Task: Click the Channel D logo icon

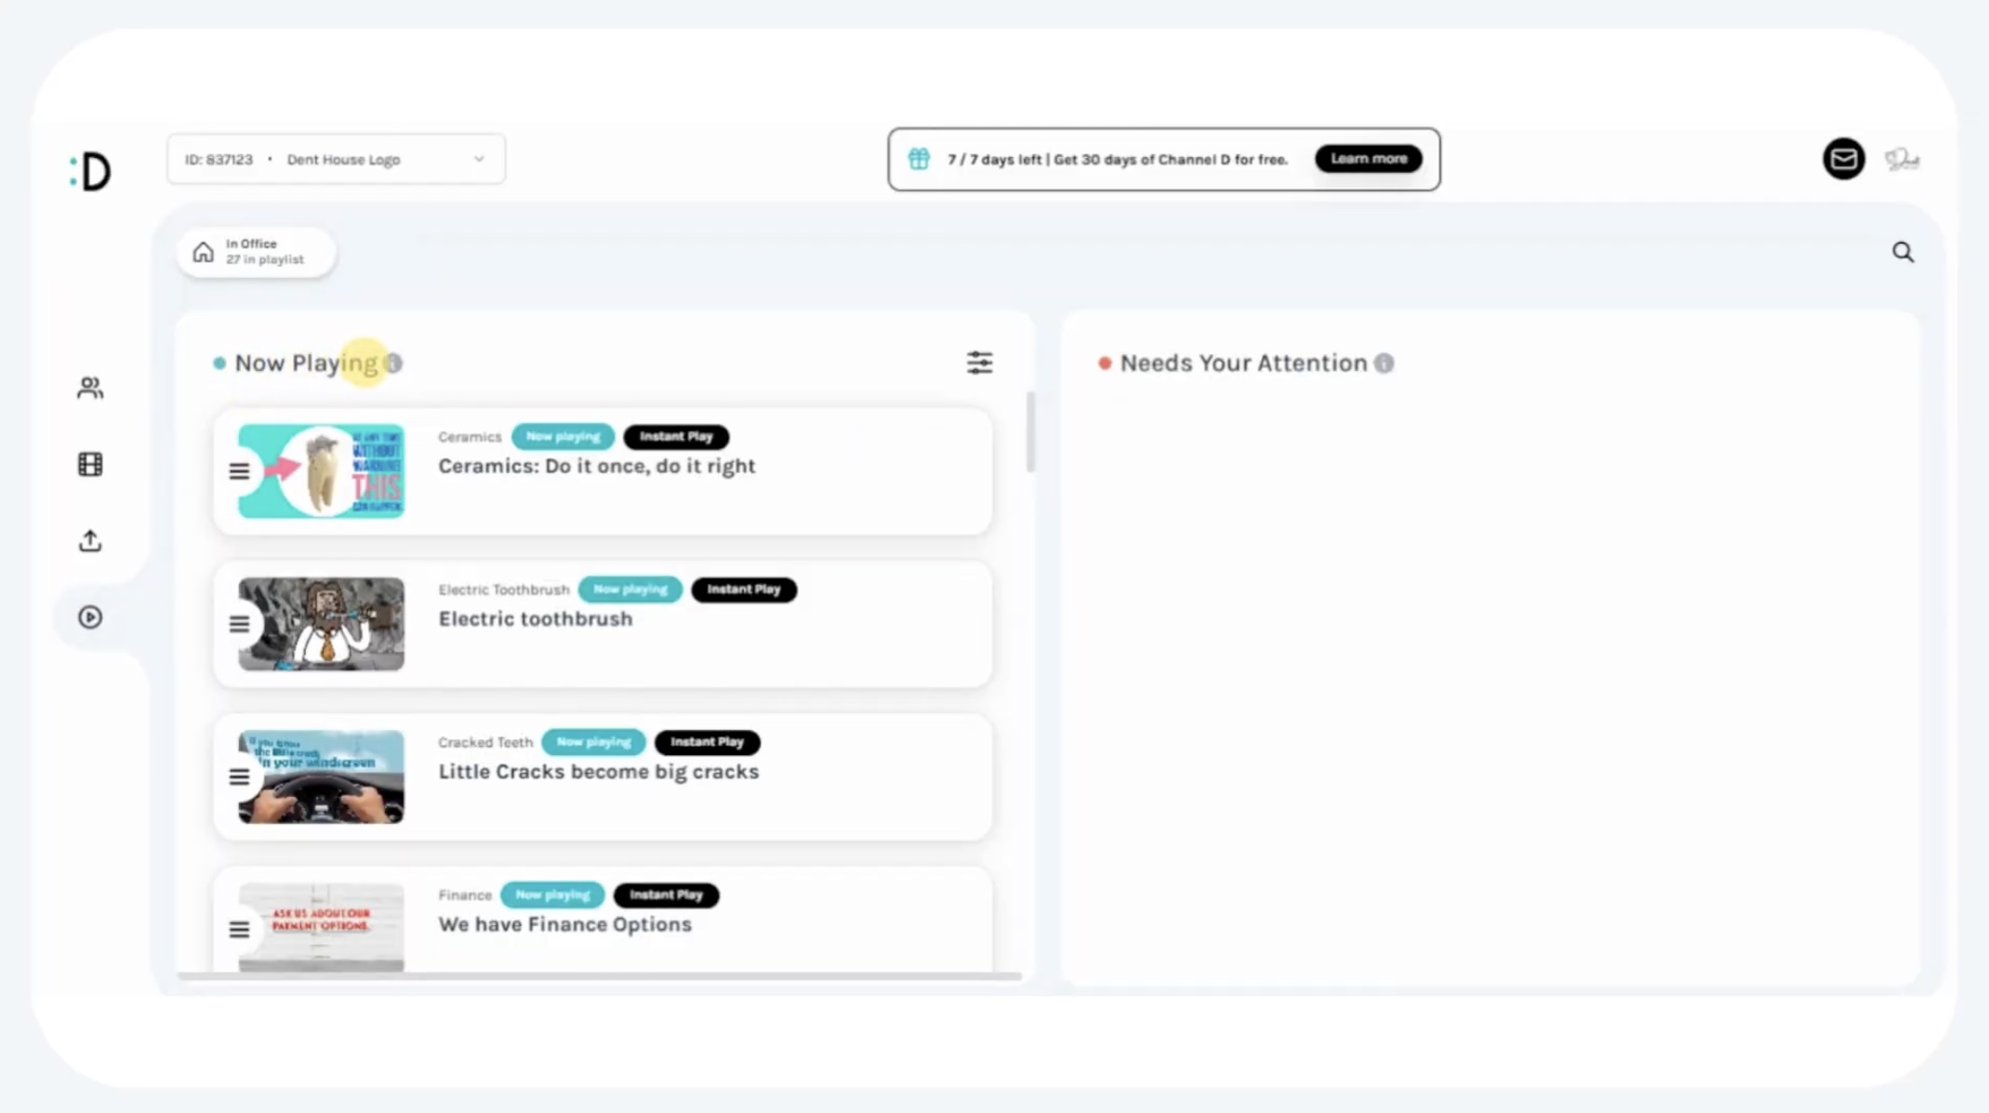Action: tap(91, 171)
